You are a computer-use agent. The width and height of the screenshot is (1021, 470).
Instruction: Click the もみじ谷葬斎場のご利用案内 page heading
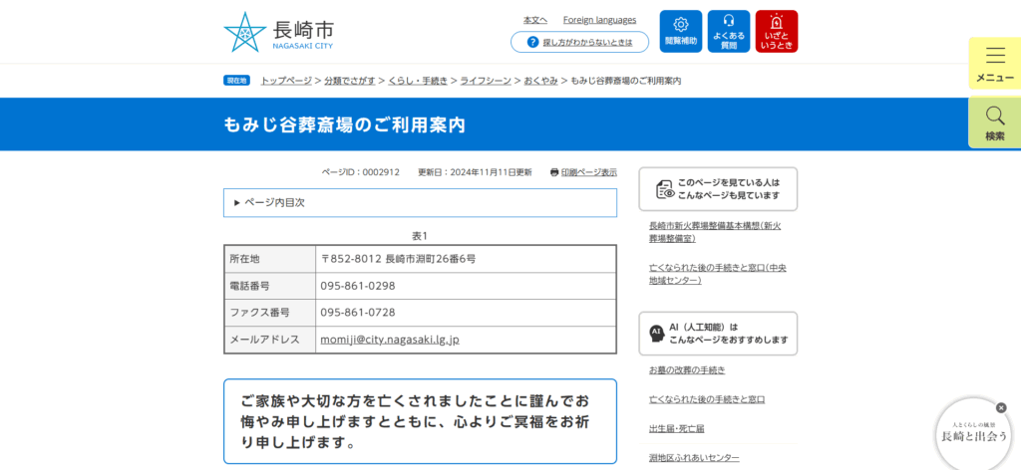click(x=345, y=124)
